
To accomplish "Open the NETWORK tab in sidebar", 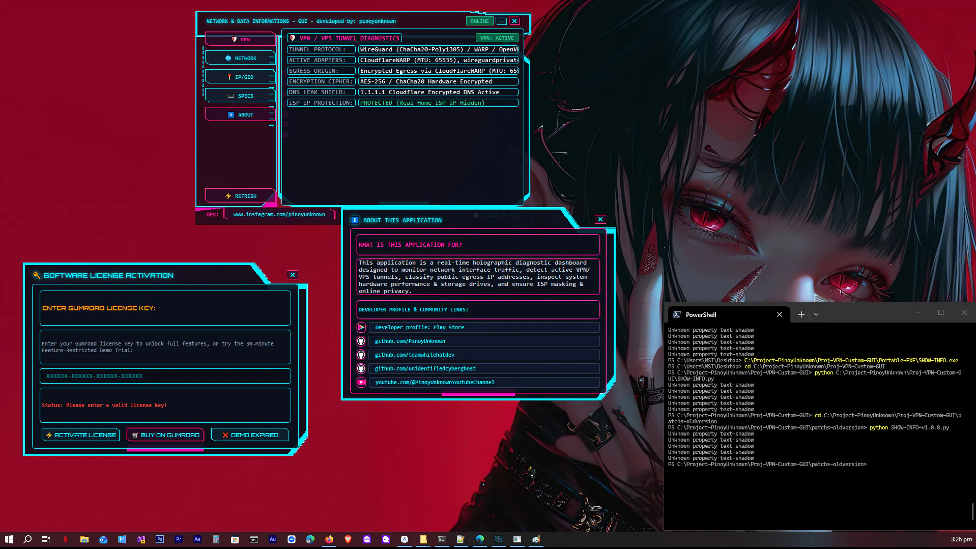I will pos(240,58).
